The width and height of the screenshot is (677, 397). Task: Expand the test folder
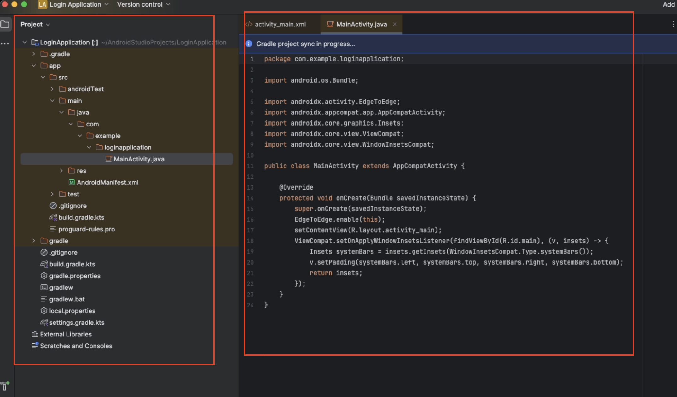(x=52, y=194)
